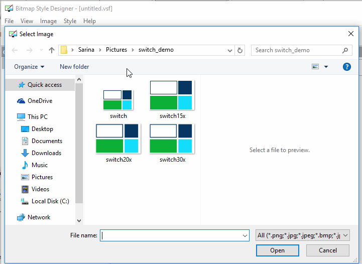
Task: Open the Style menu in Bitmap Style Designer
Action: click(70, 21)
